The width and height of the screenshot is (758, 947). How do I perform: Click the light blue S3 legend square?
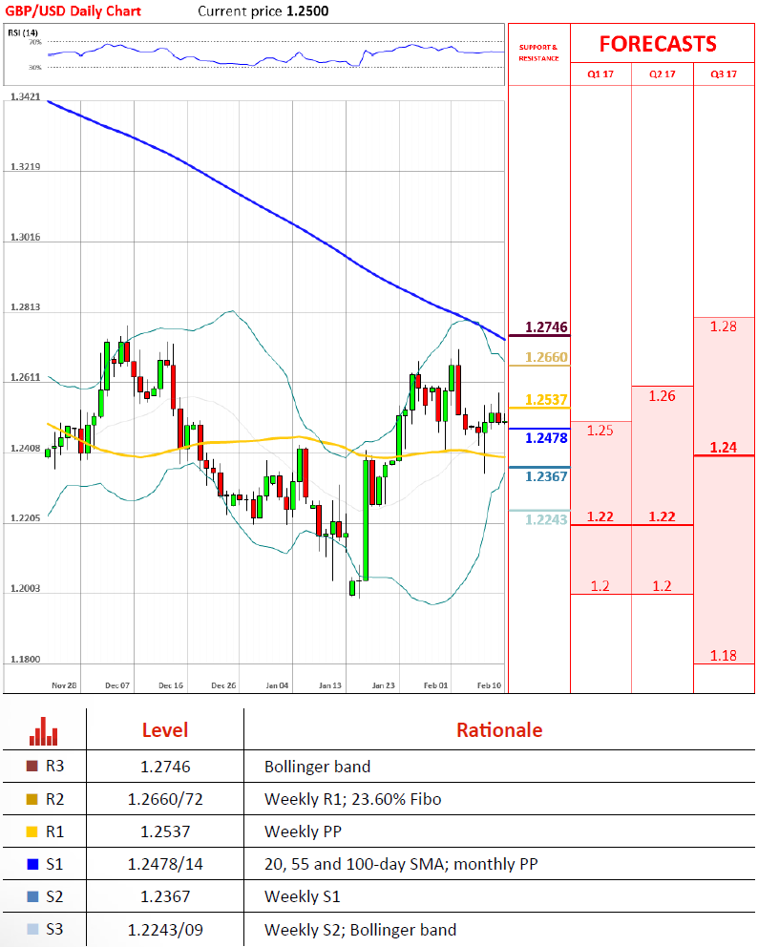pos(33,930)
